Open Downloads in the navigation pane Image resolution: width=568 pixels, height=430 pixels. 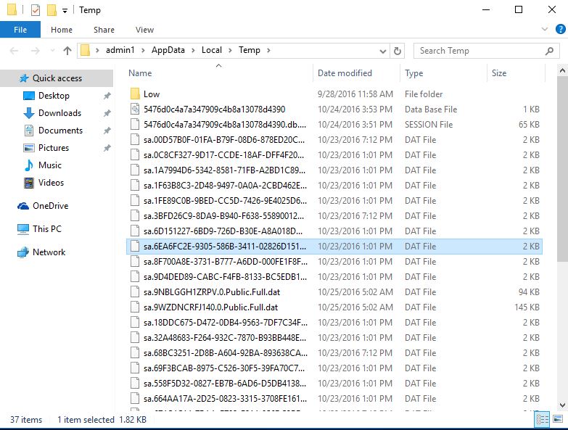[59, 113]
